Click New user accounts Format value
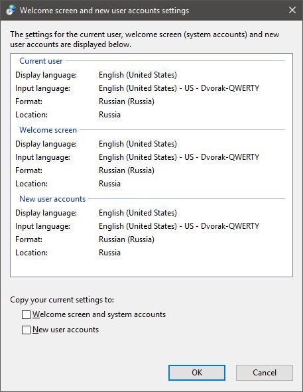303x392 pixels. coord(127,239)
